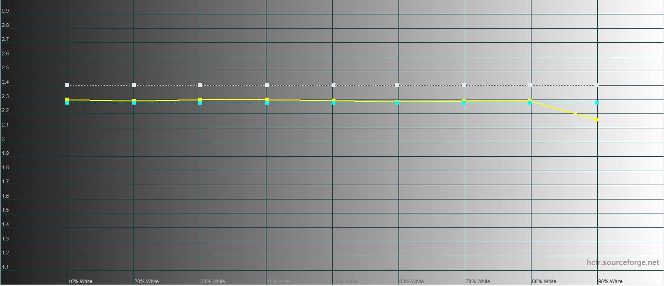Select the 2.4 value on the y-axis
The image size is (664, 286).
click(6, 82)
